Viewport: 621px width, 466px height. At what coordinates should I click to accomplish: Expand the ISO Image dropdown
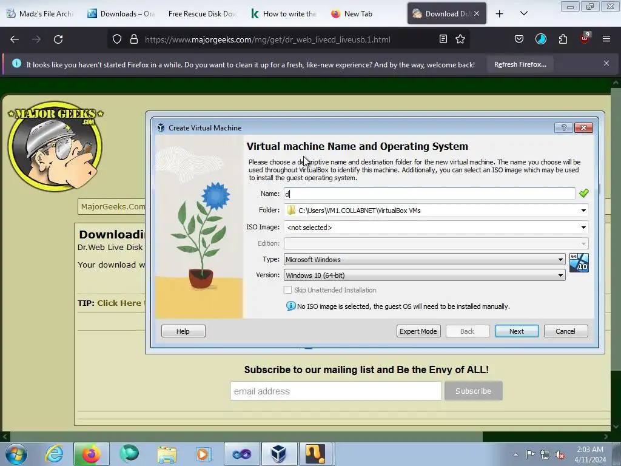click(583, 228)
